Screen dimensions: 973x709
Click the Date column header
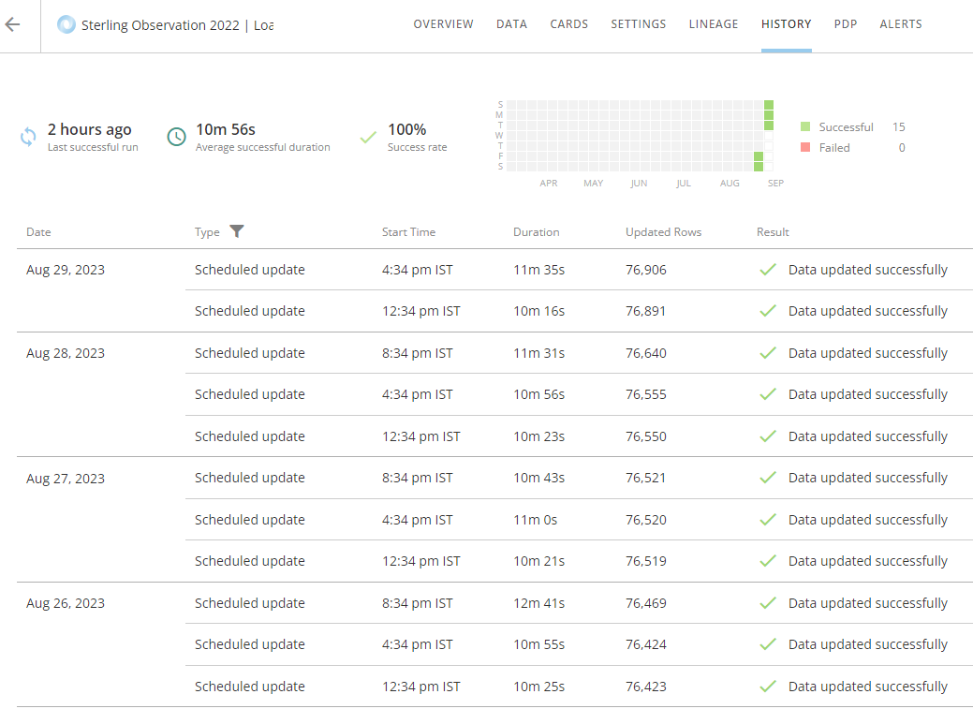click(38, 232)
